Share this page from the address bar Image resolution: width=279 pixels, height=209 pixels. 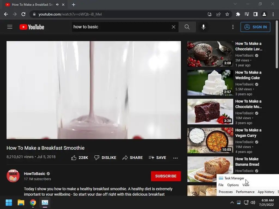pyautogui.click(x=219, y=14)
